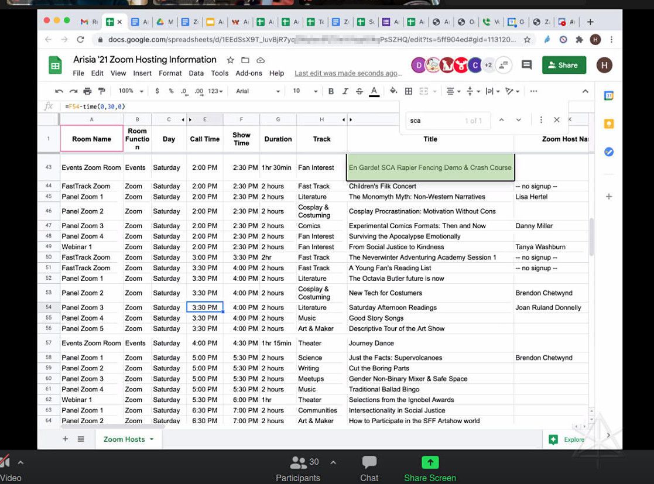Star the Arisia '21 spreadsheet
The height and width of the screenshot is (484, 654).
[x=230, y=60]
